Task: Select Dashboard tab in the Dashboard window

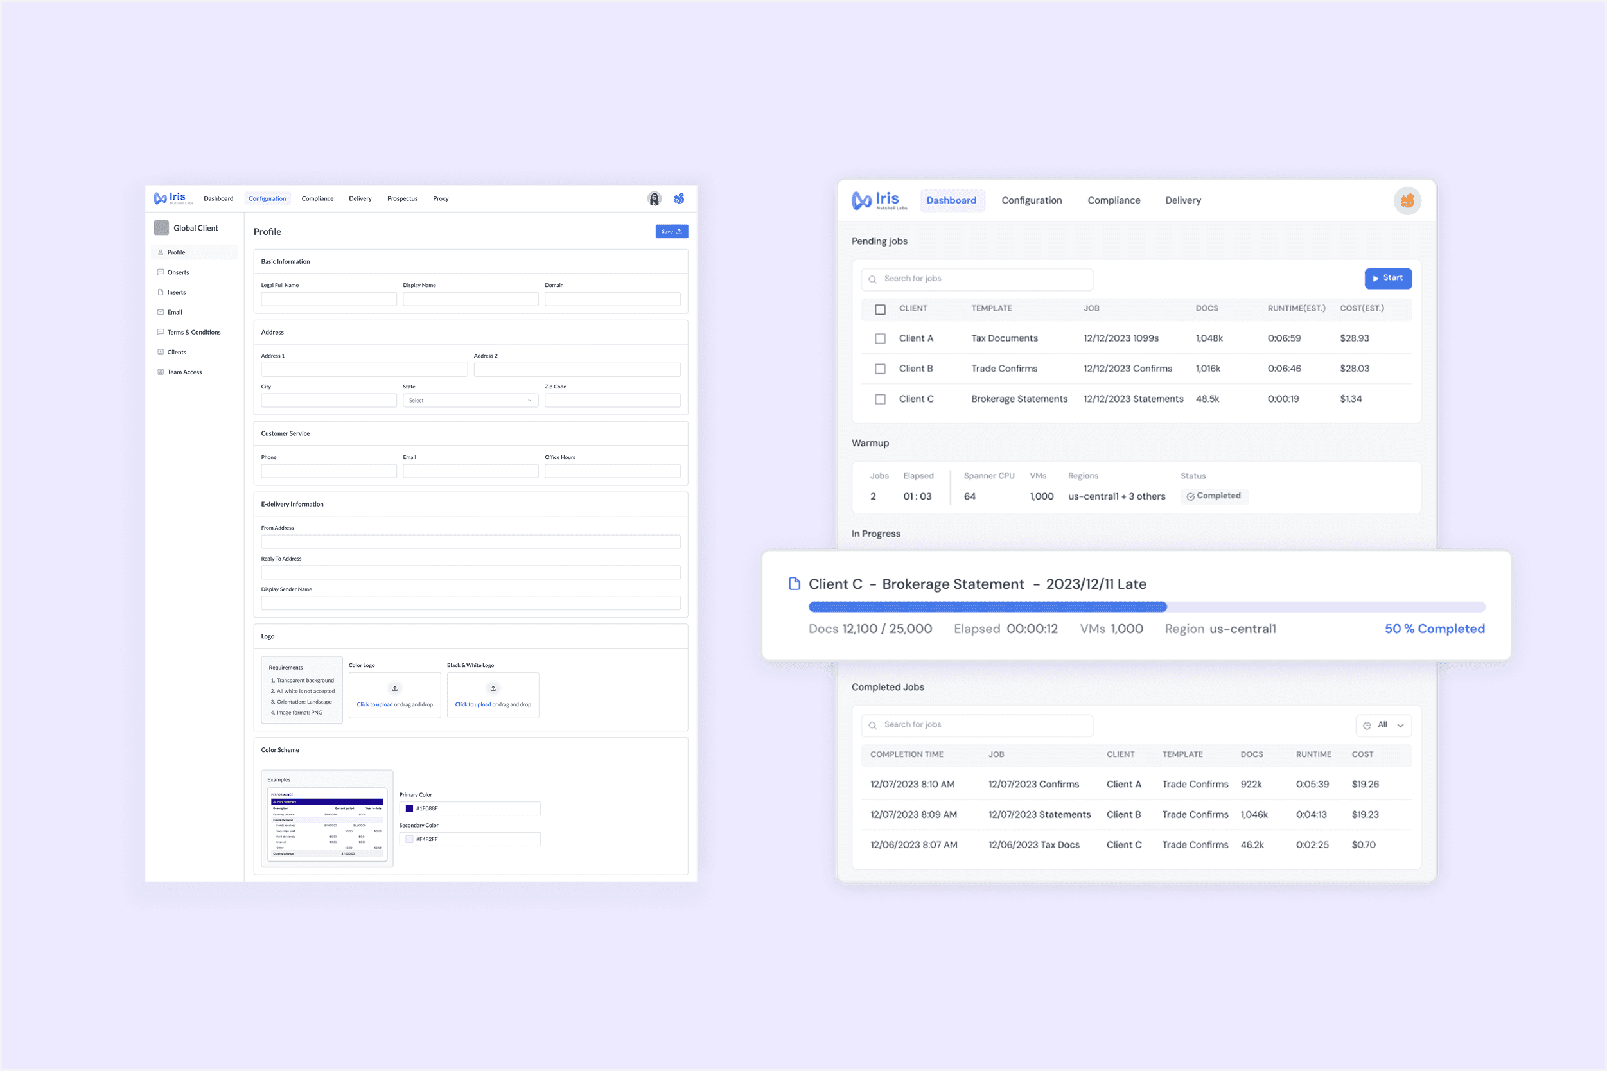Action: (x=952, y=200)
